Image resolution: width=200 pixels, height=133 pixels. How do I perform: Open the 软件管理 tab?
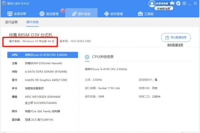pos(114,14)
